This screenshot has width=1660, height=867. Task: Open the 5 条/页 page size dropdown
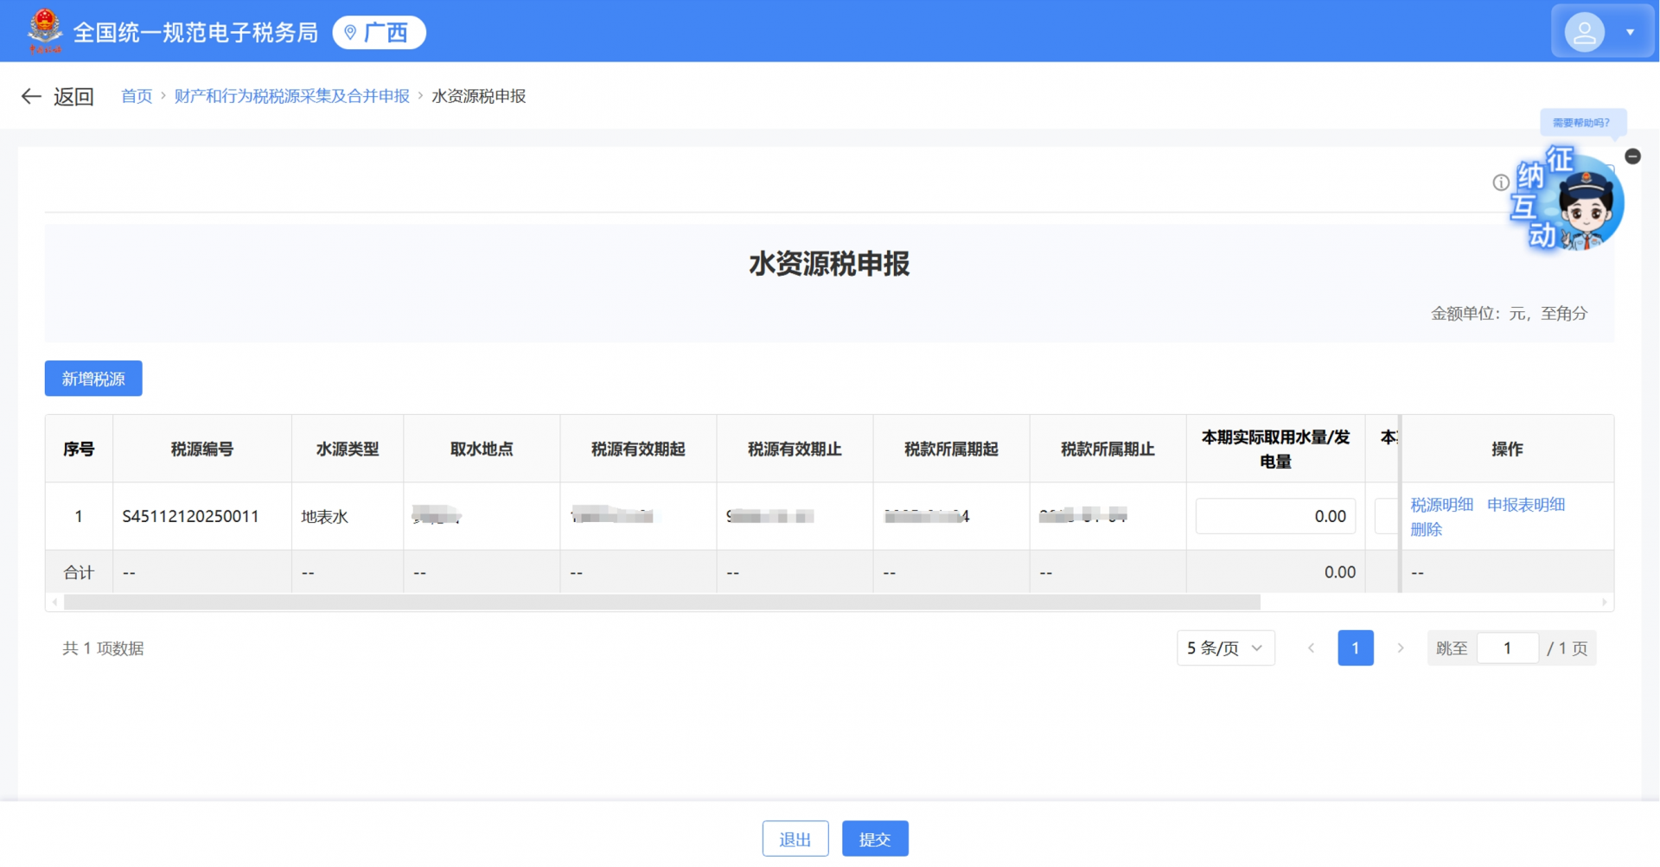click(x=1224, y=647)
